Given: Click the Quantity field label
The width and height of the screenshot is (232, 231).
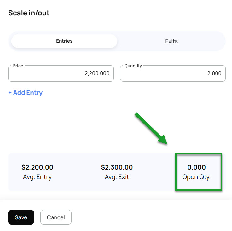Looking at the screenshot, I should click(x=133, y=66).
